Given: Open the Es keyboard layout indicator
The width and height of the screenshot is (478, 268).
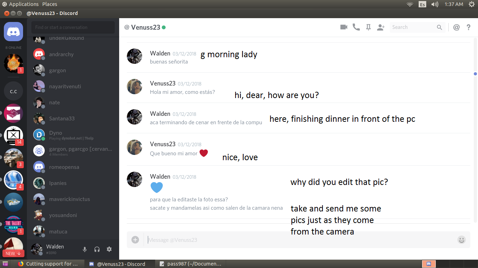Looking at the screenshot, I should (422, 4).
